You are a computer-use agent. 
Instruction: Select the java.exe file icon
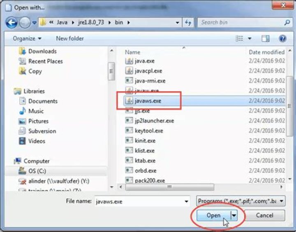point(129,61)
